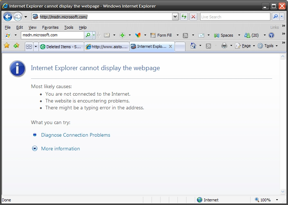Click the Spaces toolbar button

click(x=224, y=35)
